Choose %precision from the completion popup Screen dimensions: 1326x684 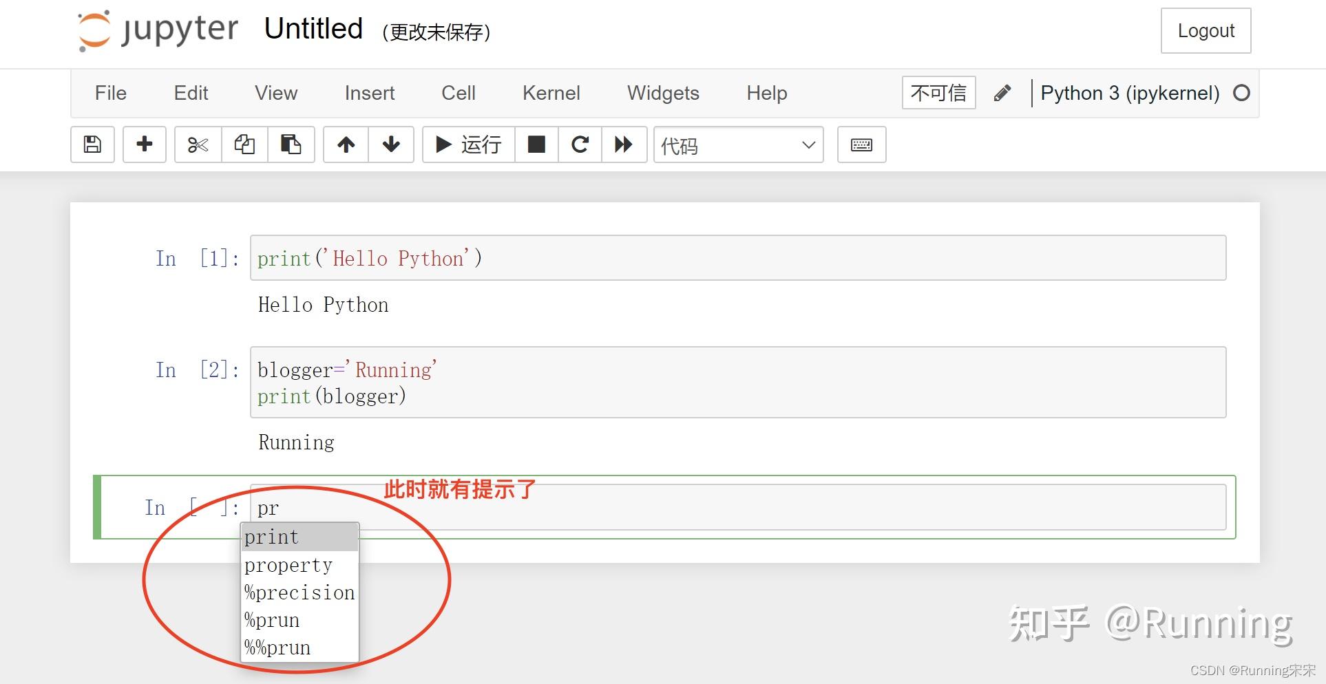[x=299, y=592]
